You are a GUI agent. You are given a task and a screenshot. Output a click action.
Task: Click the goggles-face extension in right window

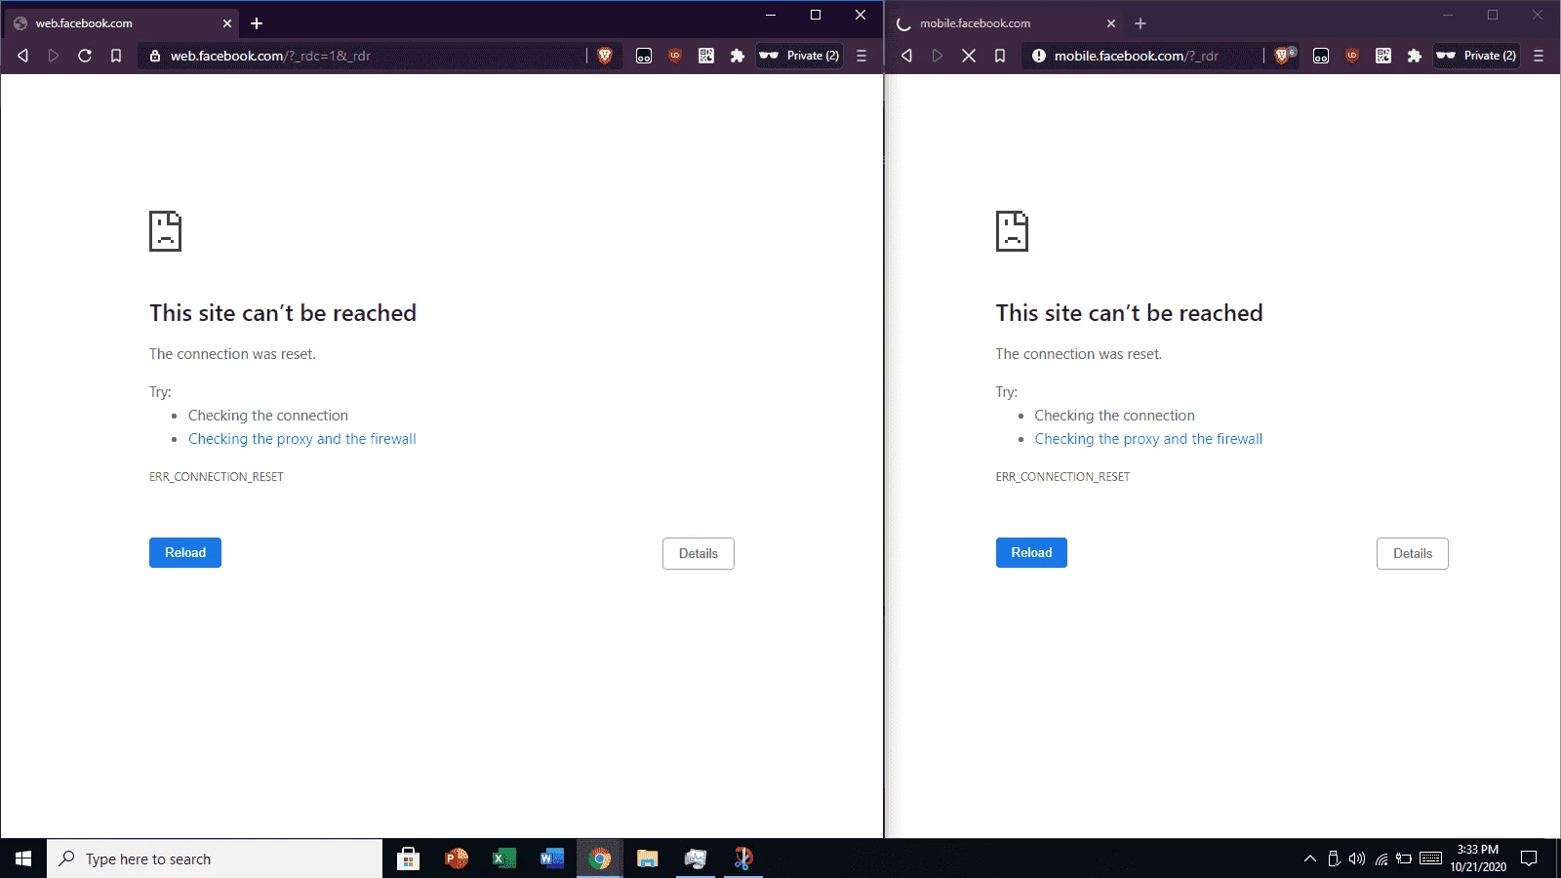pyautogui.click(x=1321, y=56)
